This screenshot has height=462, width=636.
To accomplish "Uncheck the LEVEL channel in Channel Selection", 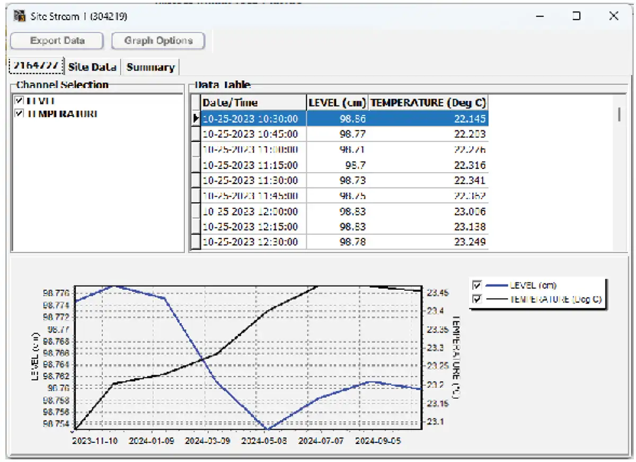I will (x=19, y=100).
